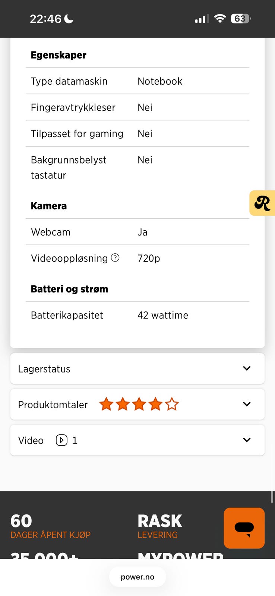Tap the Batterikapasitet 42 wattime row

coord(137,315)
